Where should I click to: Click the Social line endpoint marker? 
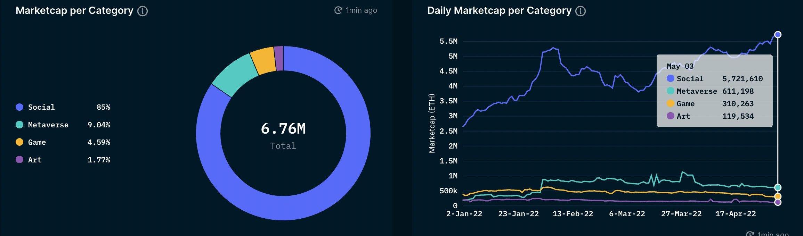pos(778,34)
